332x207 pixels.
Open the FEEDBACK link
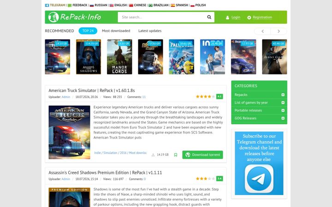pos(80,5)
